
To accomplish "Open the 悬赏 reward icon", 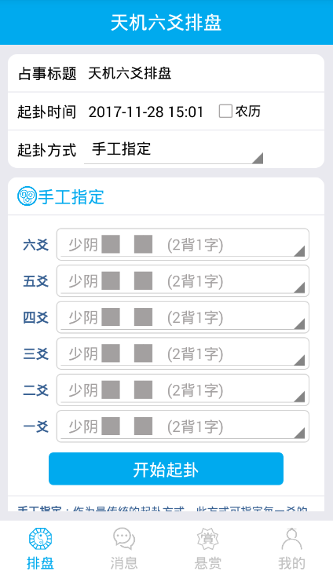I will pyautogui.click(x=207, y=539).
